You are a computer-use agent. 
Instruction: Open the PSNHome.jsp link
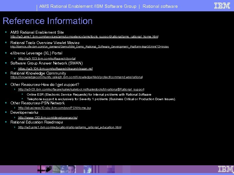55,108
